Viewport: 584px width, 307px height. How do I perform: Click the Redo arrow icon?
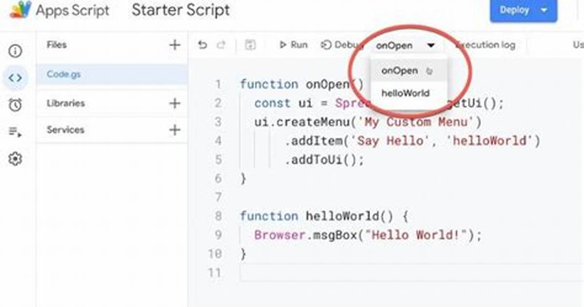point(221,45)
